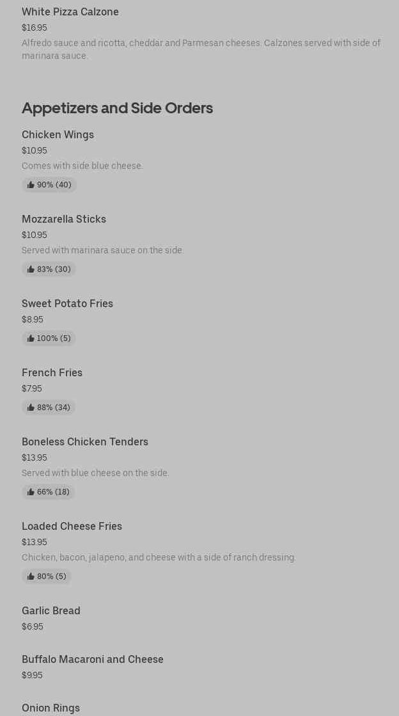Image resolution: width=399 pixels, height=716 pixels.
Task: Select French Fries from the menu
Action: tap(52, 372)
